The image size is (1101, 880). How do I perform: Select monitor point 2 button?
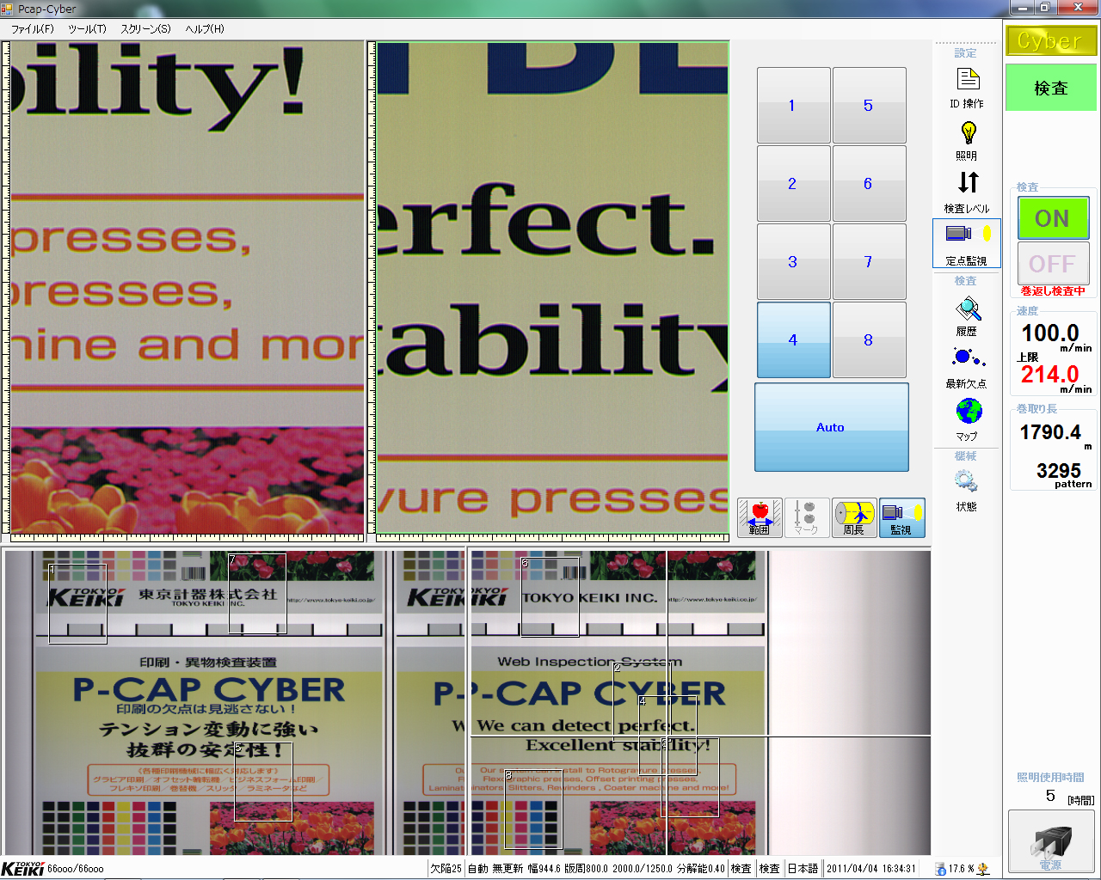[793, 183]
